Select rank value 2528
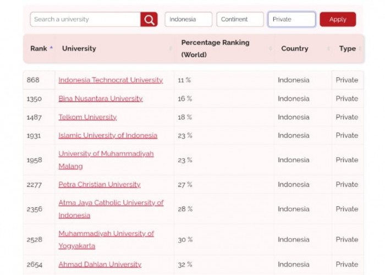This screenshot has height=275, width=385. 34,240
